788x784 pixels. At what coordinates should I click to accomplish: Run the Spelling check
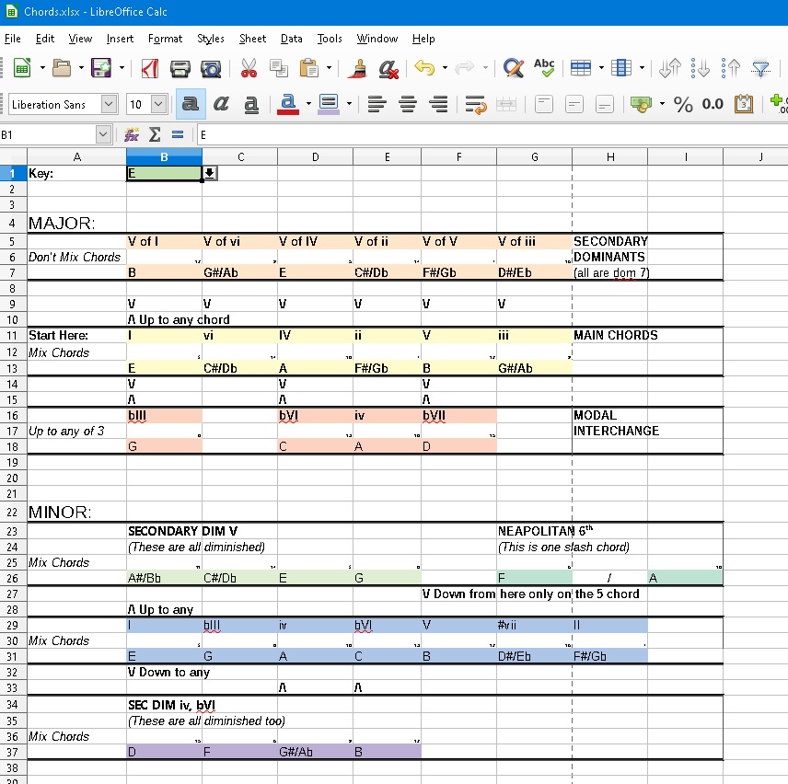[544, 68]
